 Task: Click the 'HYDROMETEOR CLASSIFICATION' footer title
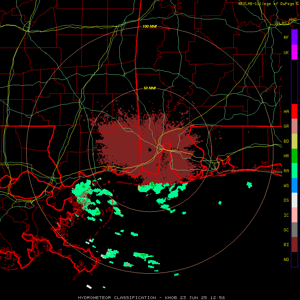(117, 298)
